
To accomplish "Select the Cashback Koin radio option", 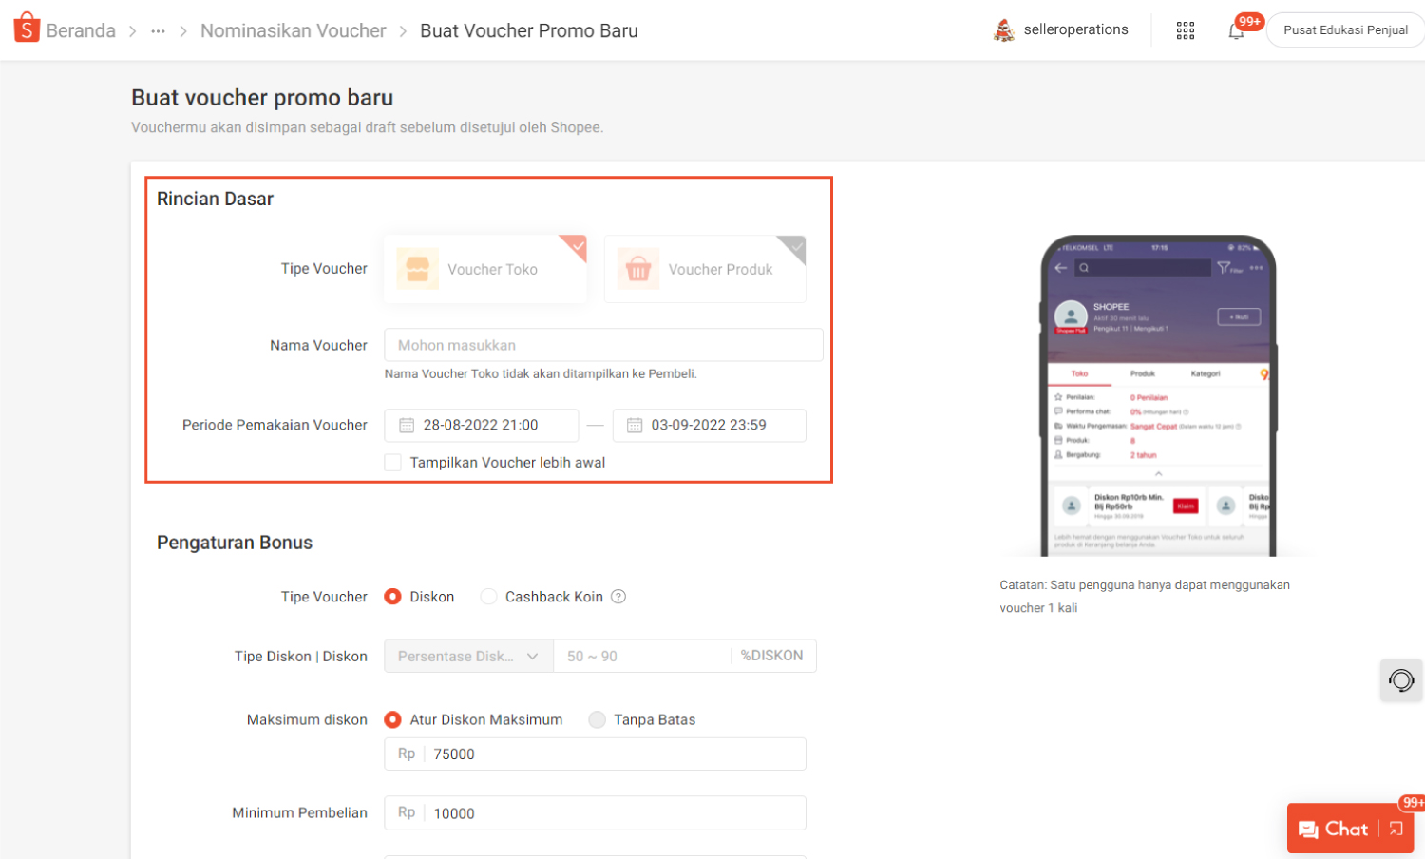I will click(x=488, y=597).
